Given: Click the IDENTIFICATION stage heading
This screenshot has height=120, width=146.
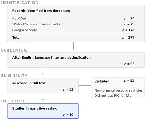Looking at the screenshot, I should (x=20, y=3).
